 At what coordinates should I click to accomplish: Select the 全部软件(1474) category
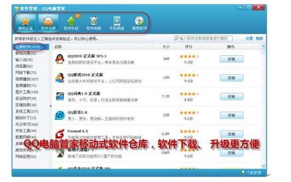click(x=28, y=47)
